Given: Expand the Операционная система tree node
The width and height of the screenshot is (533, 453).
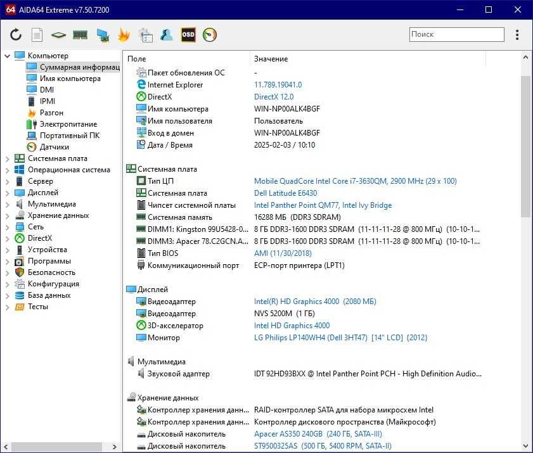Looking at the screenshot, I should [7, 170].
